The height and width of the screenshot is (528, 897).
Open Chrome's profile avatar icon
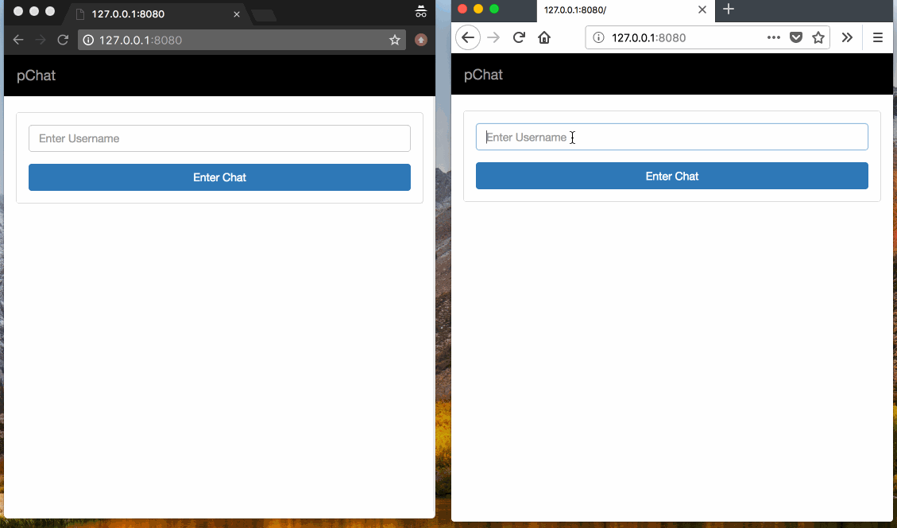[x=420, y=39]
